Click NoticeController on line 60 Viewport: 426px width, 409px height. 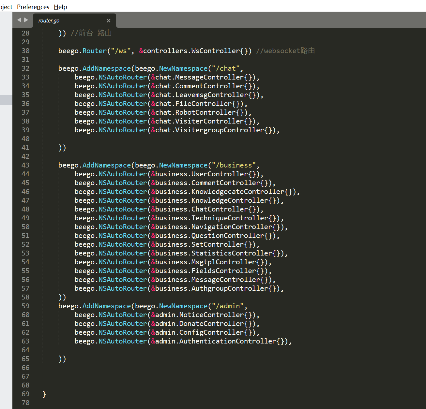[x=211, y=315]
